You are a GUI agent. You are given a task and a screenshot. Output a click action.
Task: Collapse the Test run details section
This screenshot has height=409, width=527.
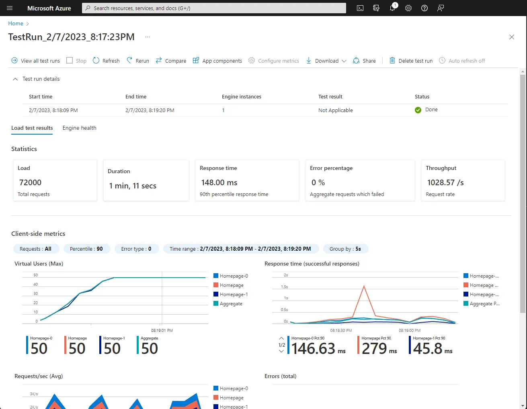[15, 79]
